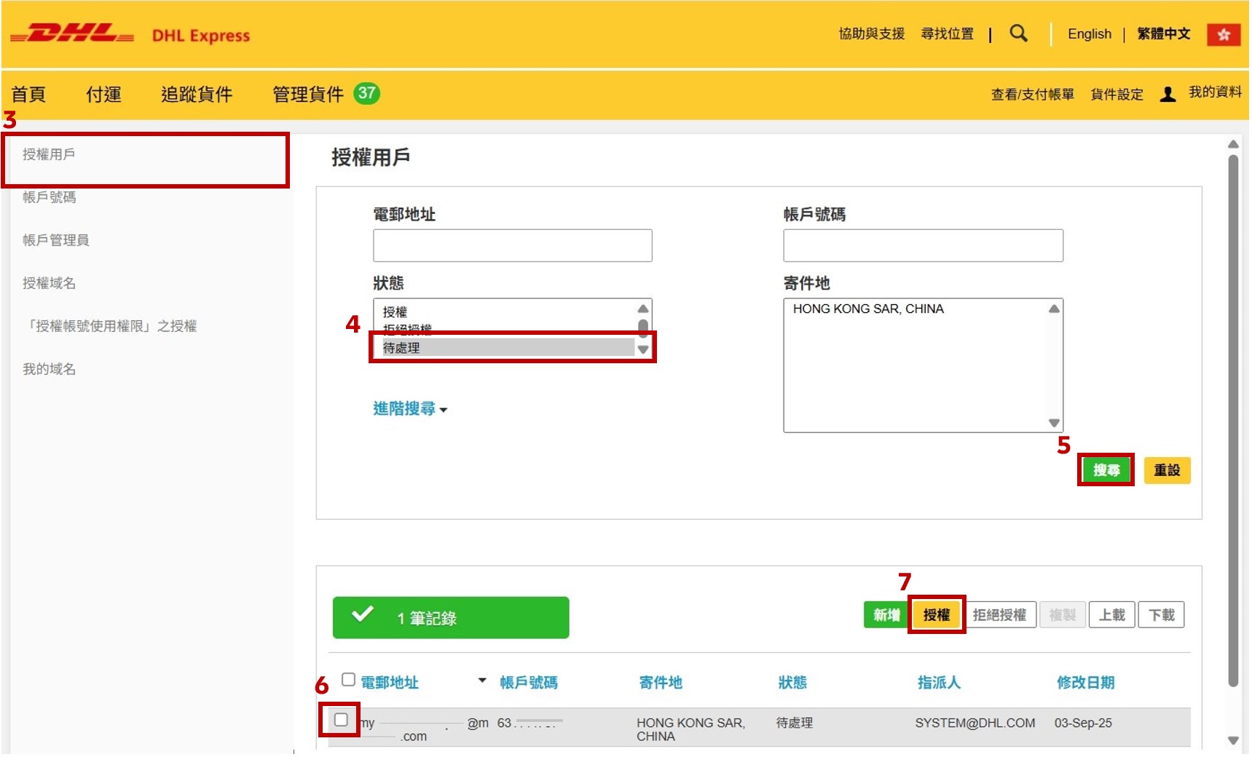
Task: Check the pending record row checkbox
Action: click(x=341, y=720)
